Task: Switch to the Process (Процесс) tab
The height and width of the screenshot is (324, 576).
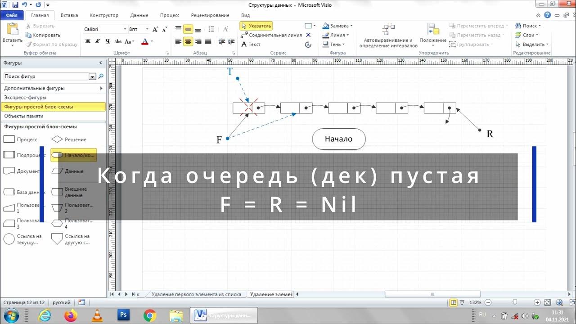Action: tap(170, 15)
